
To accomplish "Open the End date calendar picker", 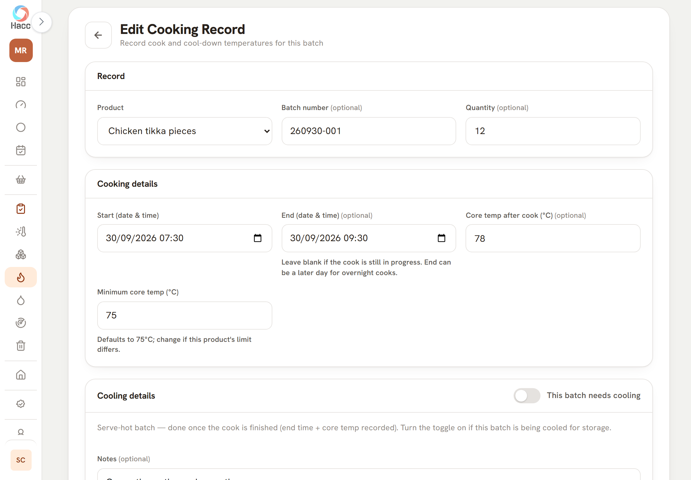I will pos(441,238).
